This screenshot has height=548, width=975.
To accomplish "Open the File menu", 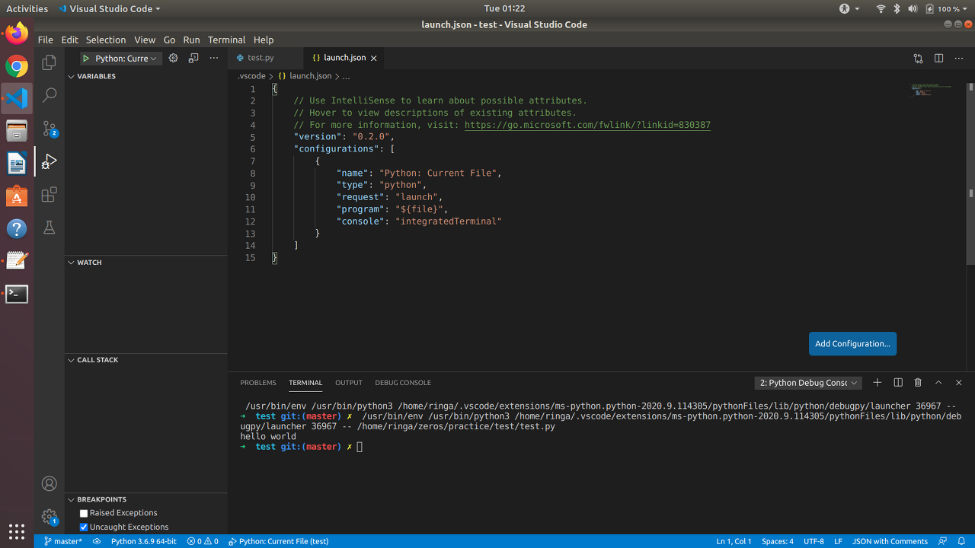I will (45, 40).
